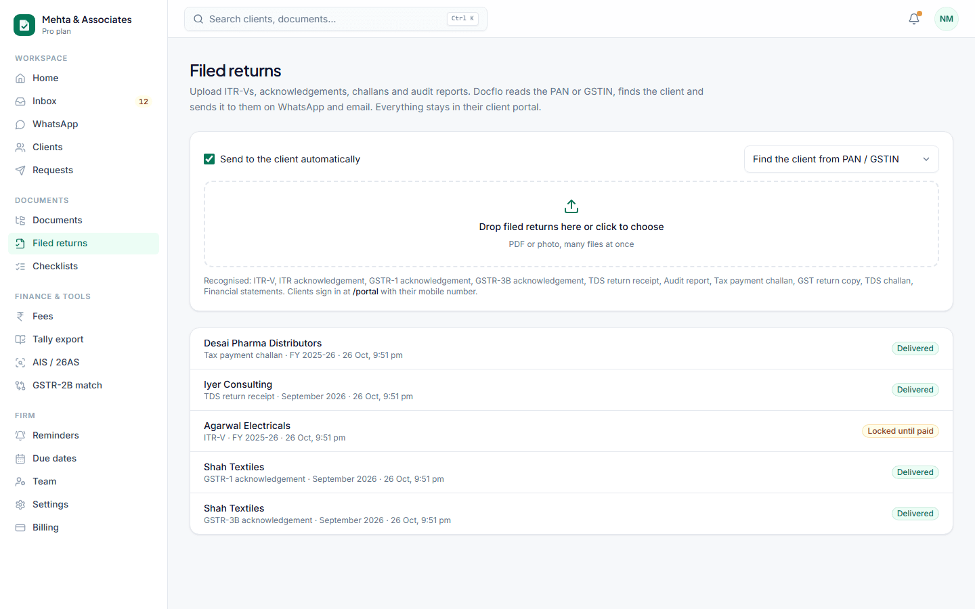Open Filed returns in the sidebar
This screenshot has width=975, height=609.
pyautogui.click(x=84, y=244)
